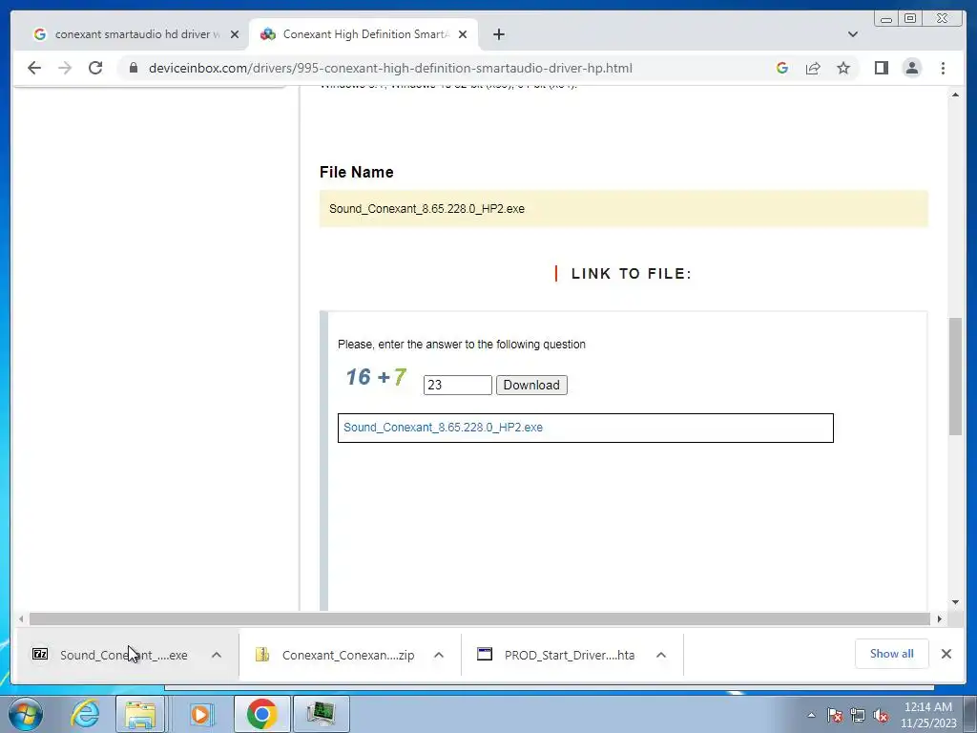Screen dimensions: 977x733
Task: Show hidden system tray icons
Action: 811,715
